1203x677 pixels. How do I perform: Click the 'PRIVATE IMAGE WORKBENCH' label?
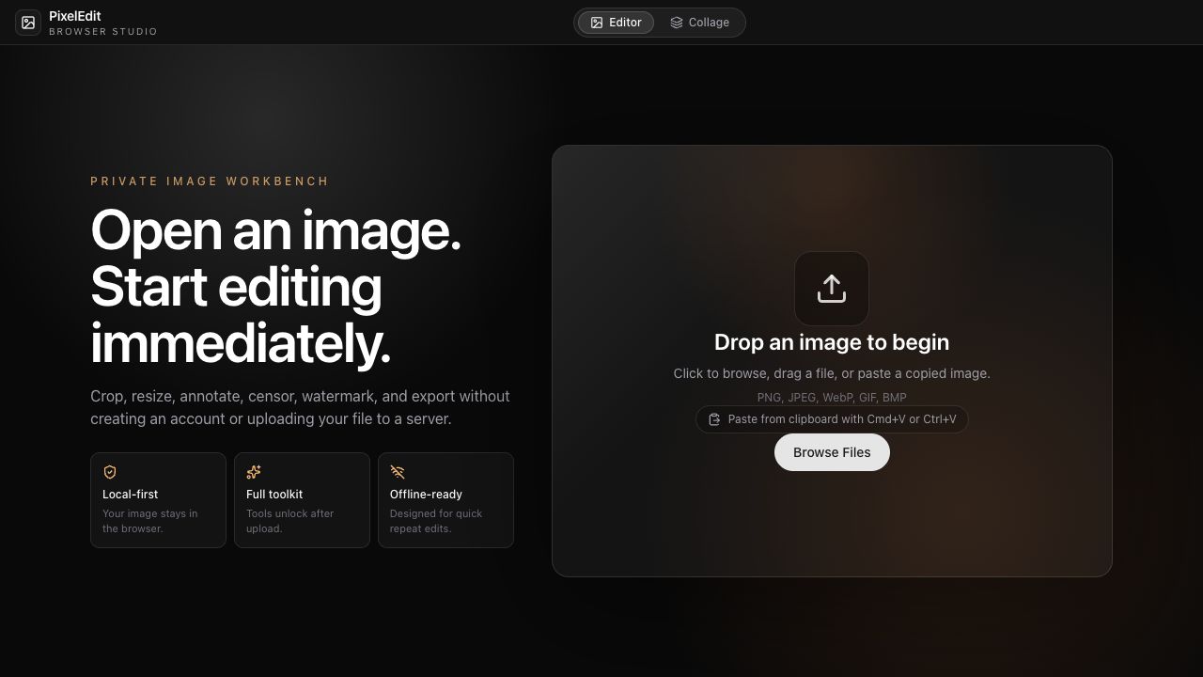coord(210,181)
